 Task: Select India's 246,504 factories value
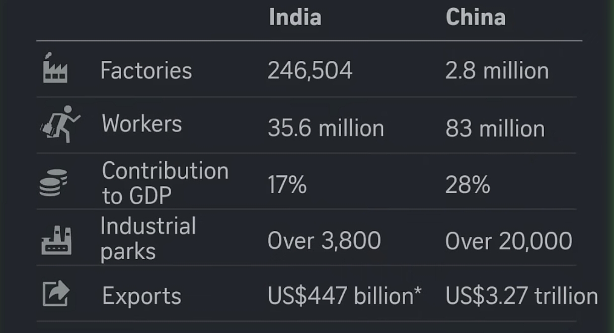[x=310, y=70]
